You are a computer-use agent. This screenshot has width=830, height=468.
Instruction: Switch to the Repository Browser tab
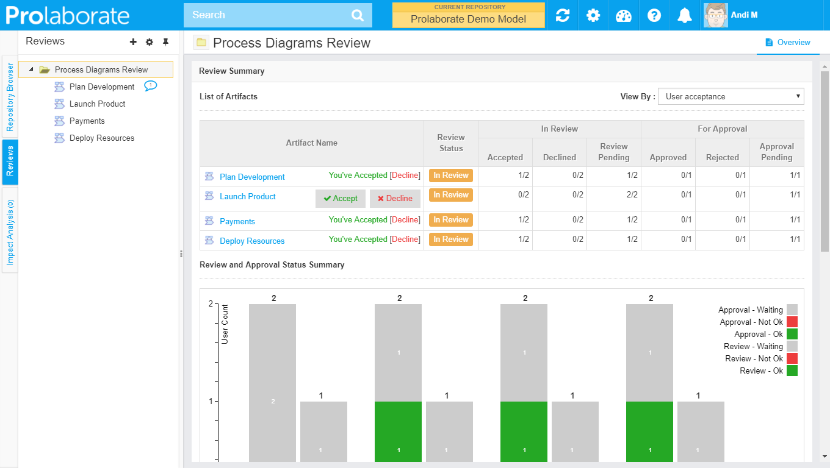coord(10,96)
